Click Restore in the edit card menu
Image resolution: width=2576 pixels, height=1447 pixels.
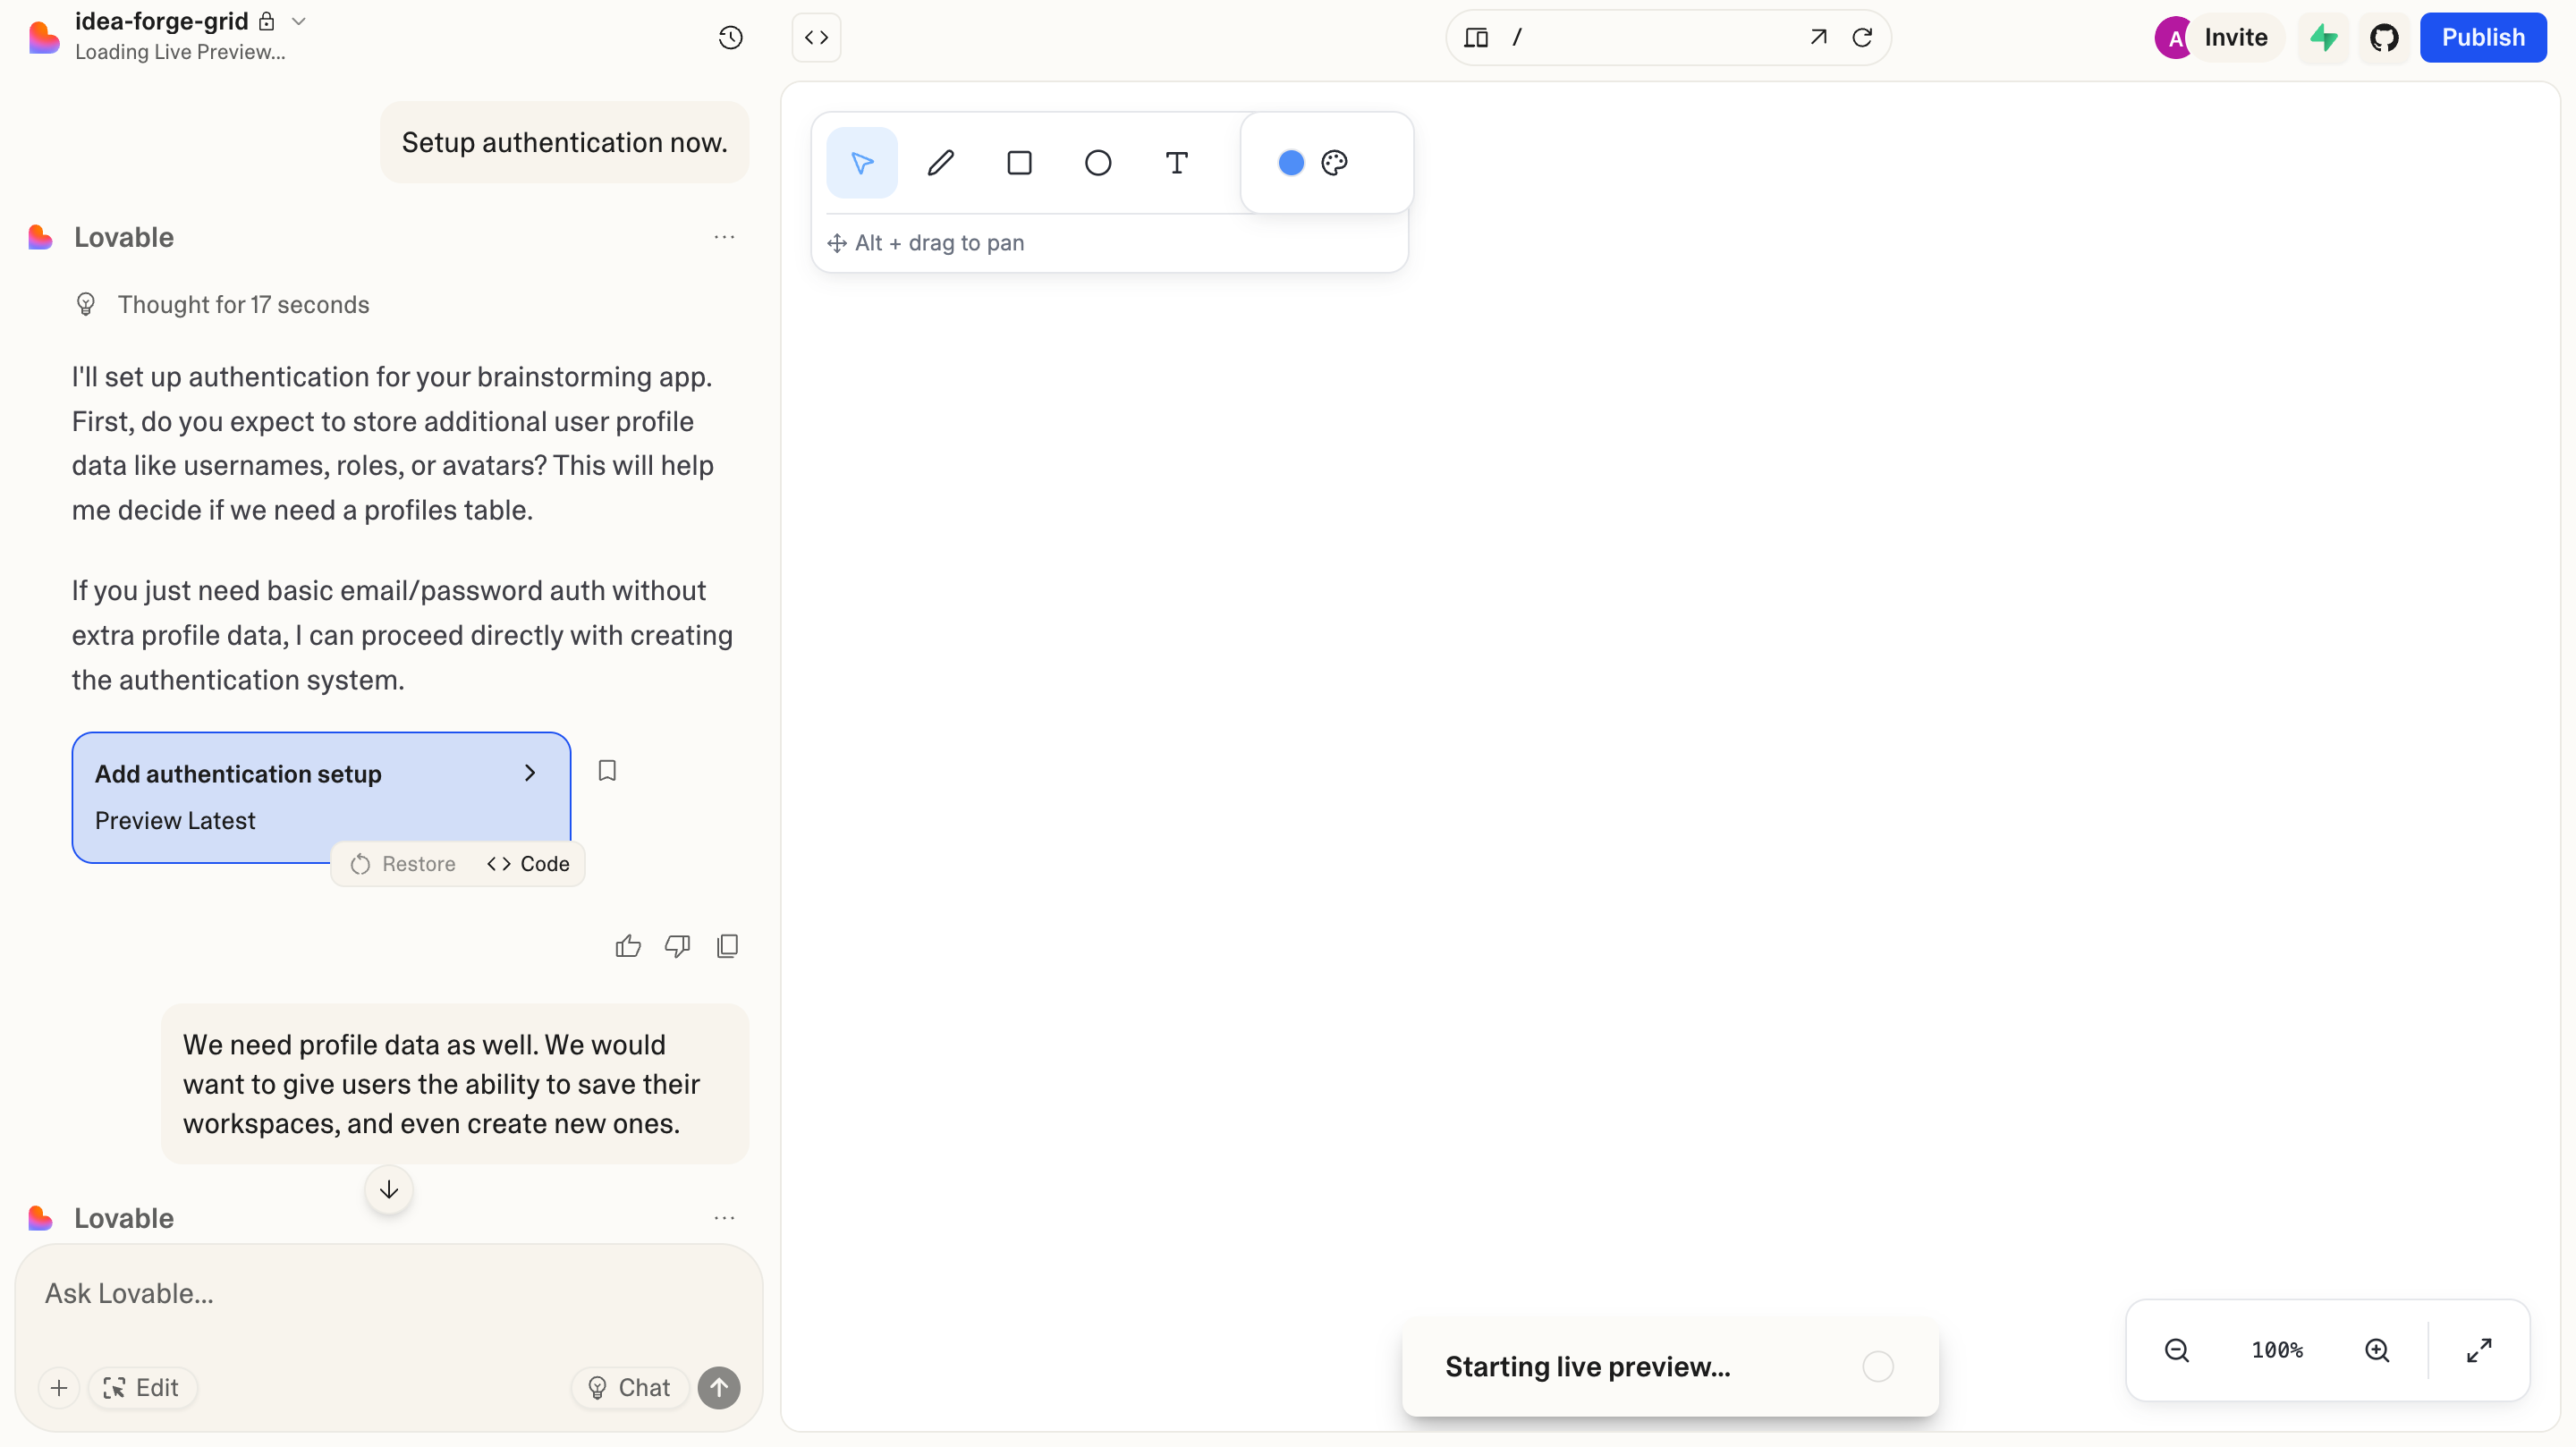[403, 864]
